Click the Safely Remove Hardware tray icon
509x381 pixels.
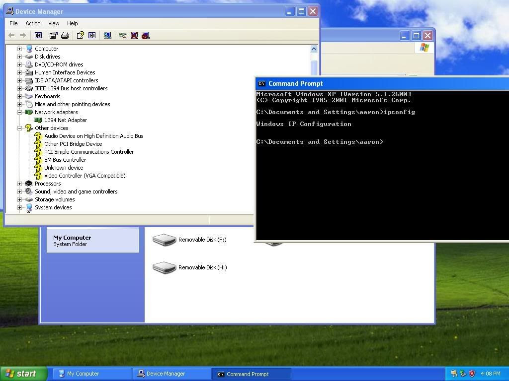pos(463,374)
